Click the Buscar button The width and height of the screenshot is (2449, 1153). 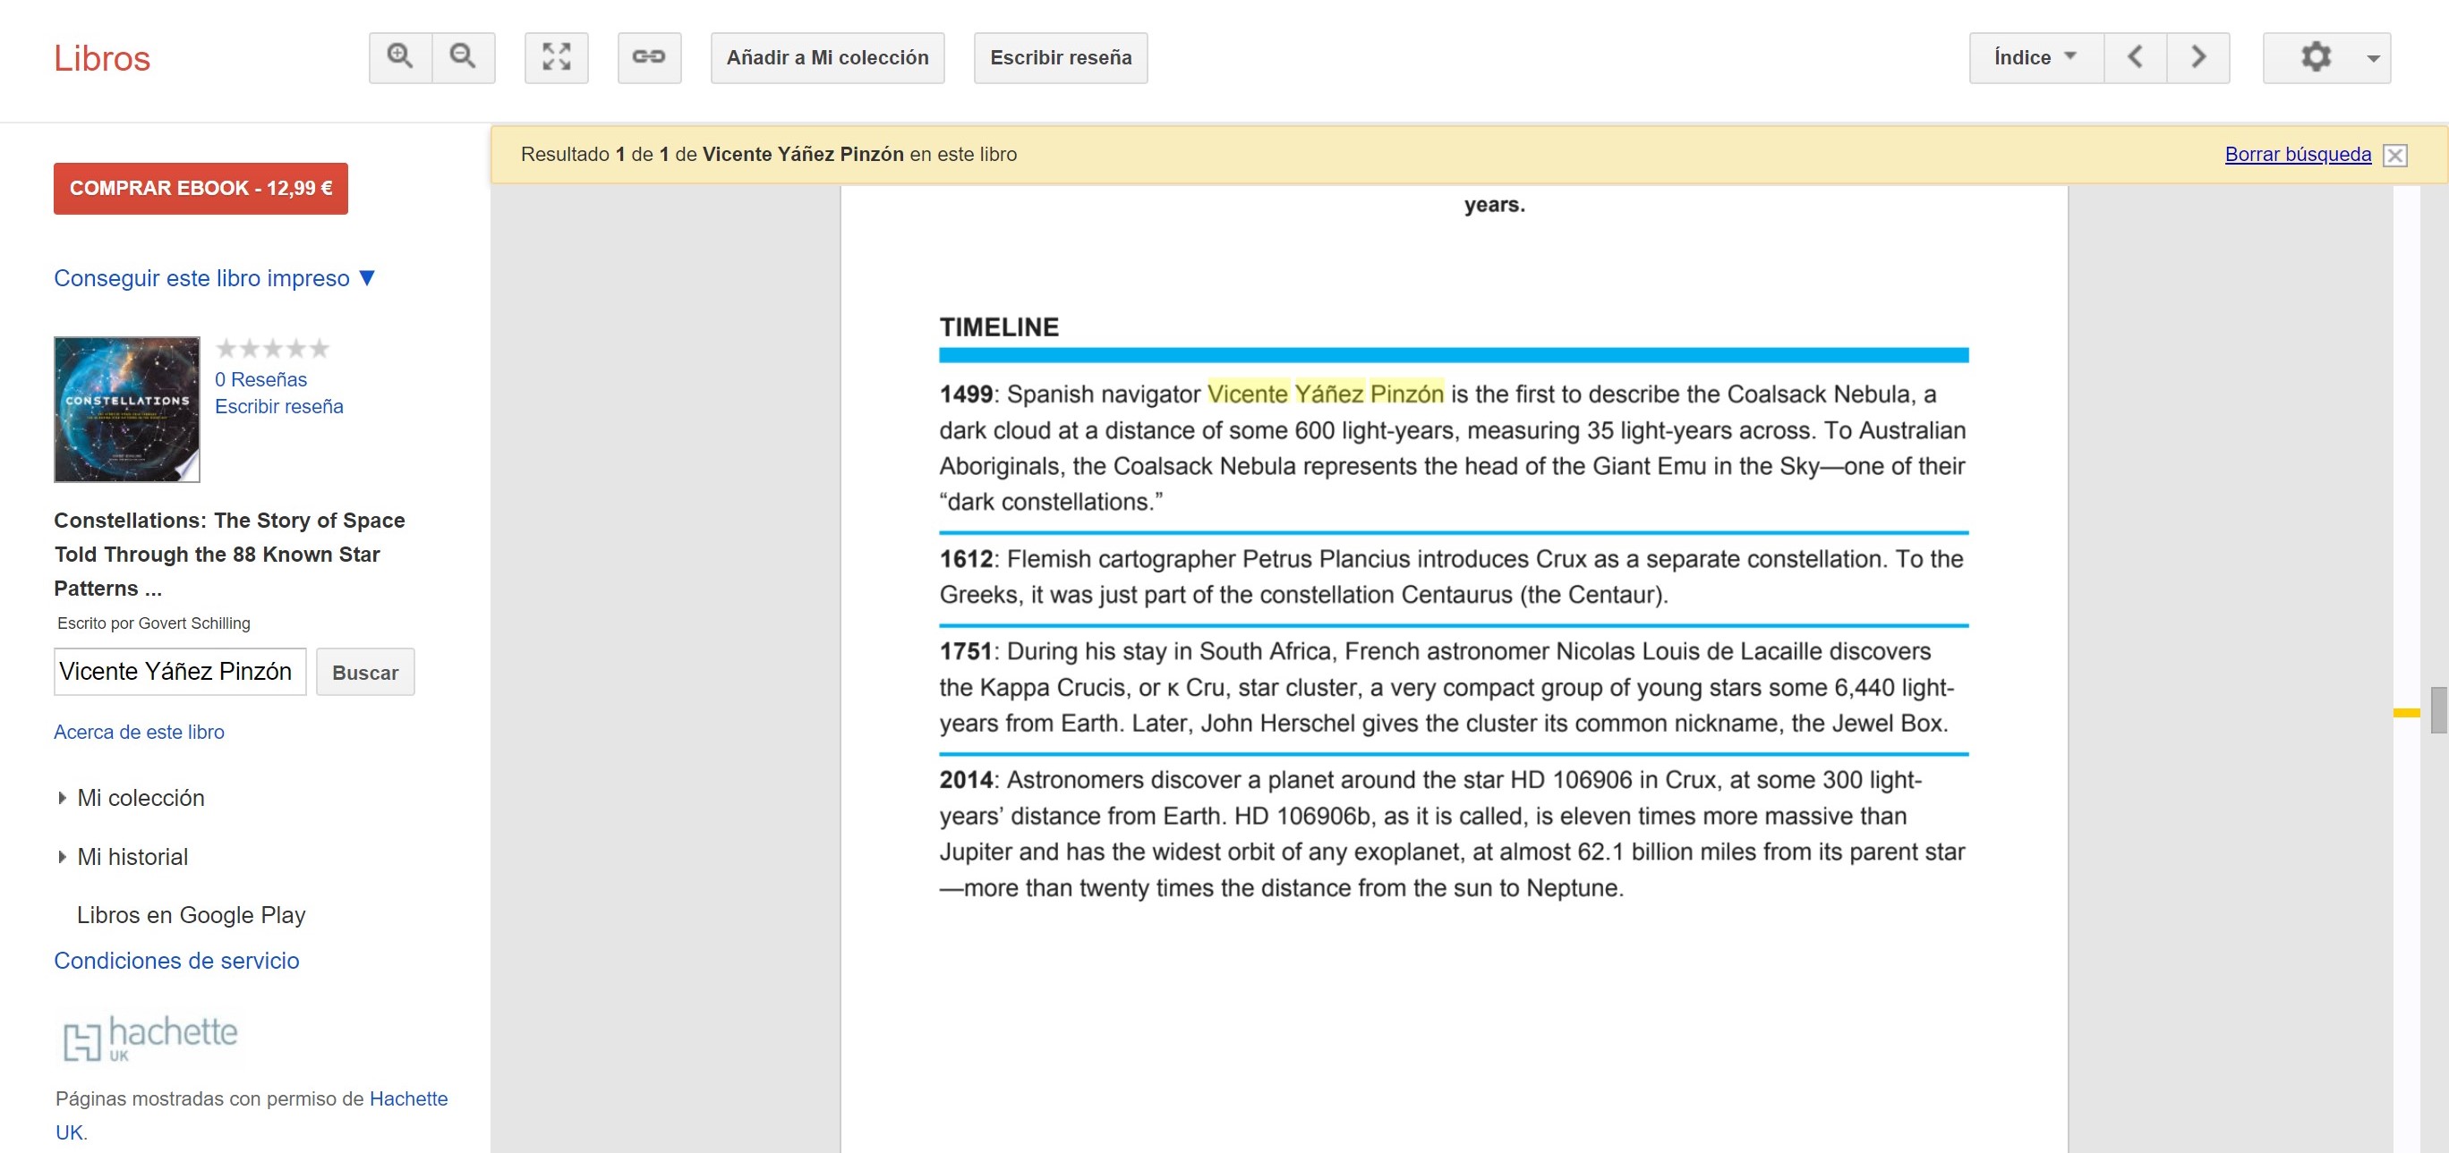[x=365, y=672]
